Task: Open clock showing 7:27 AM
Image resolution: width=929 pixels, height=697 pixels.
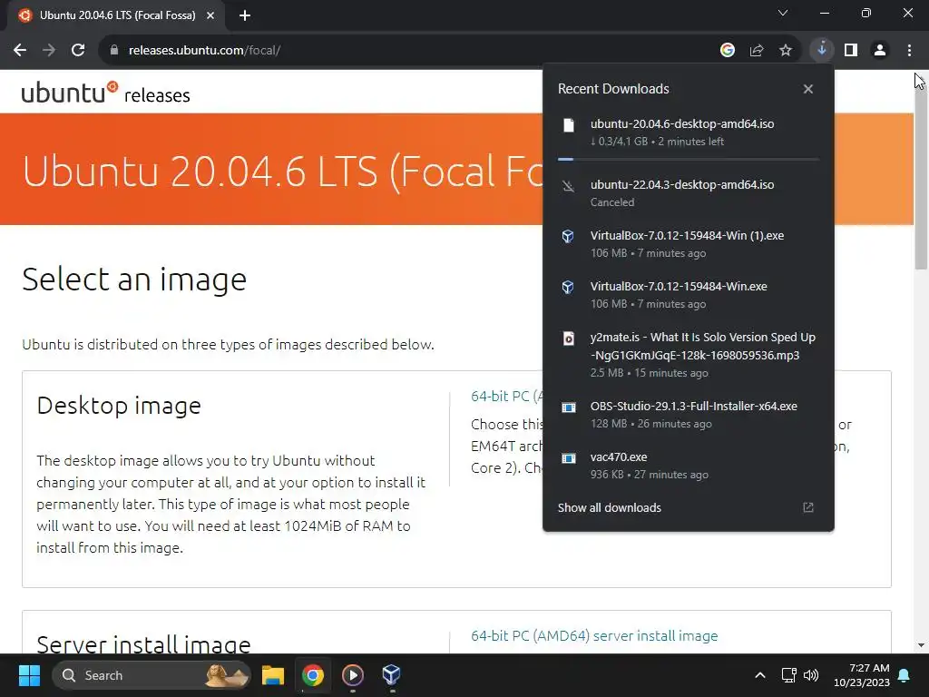Action: click(862, 675)
